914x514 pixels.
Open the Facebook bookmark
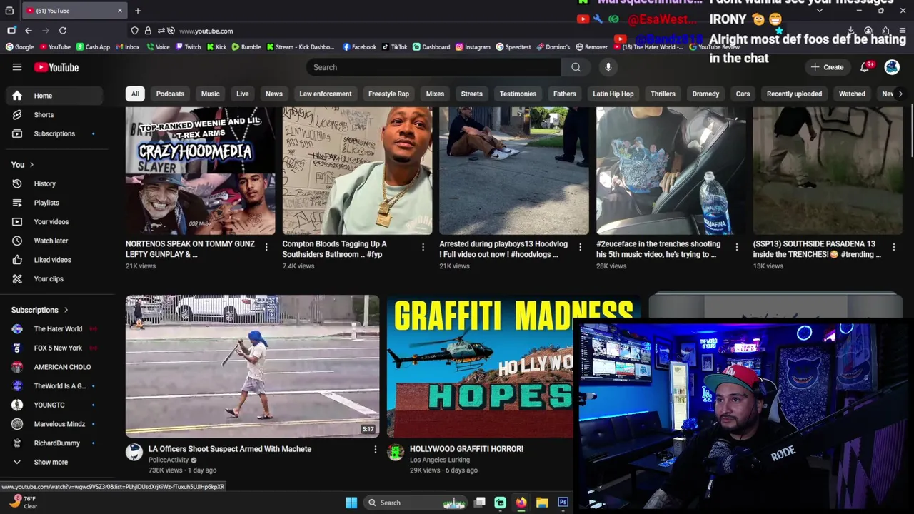[x=359, y=47]
